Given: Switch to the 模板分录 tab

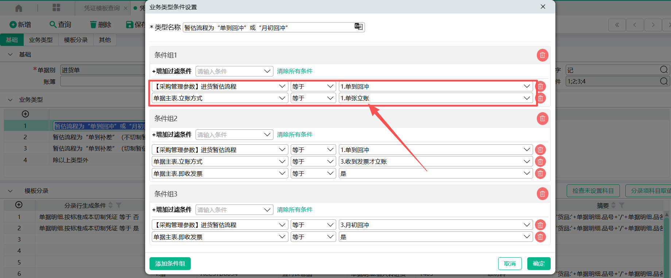Looking at the screenshot, I should tap(76, 40).
